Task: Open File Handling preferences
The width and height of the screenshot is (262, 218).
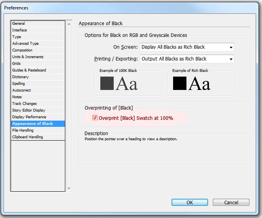Action: [x=38, y=130]
